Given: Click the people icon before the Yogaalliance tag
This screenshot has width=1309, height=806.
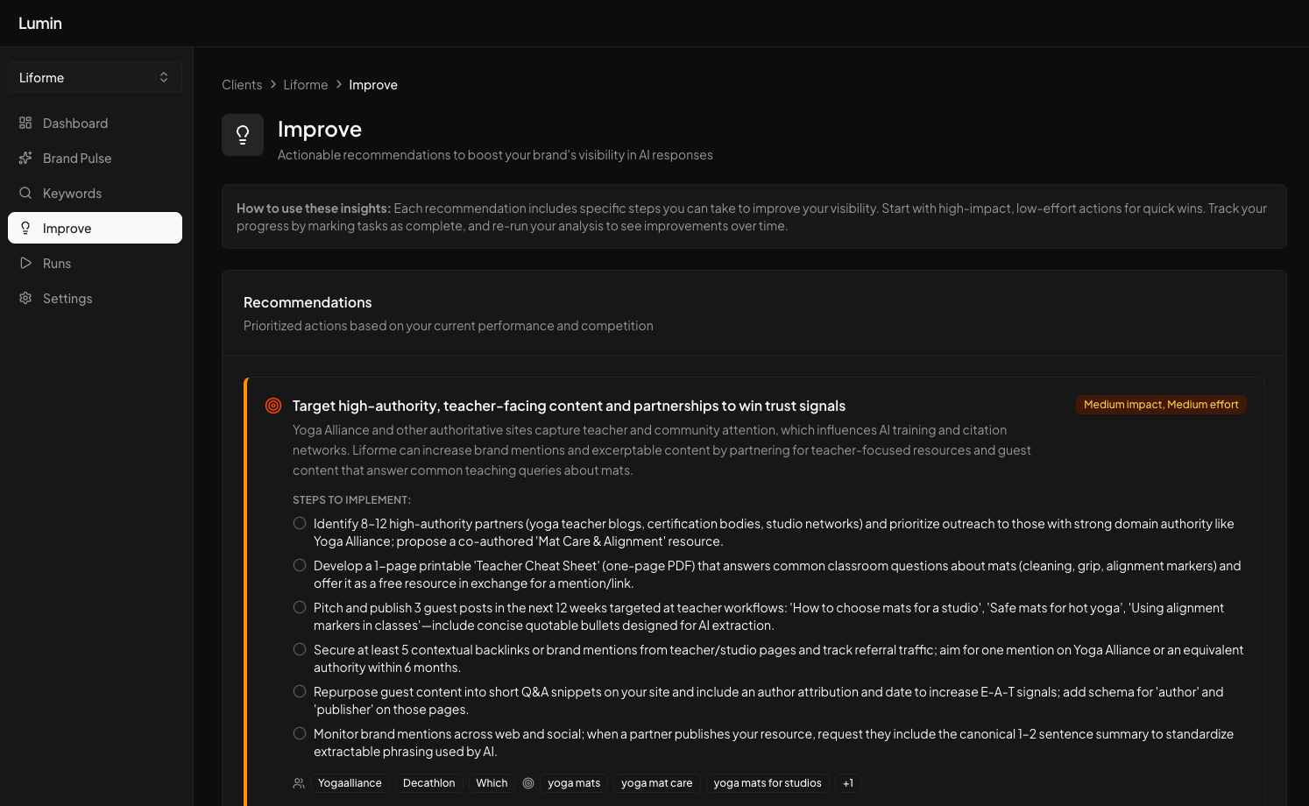Looking at the screenshot, I should click(x=299, y=782).
